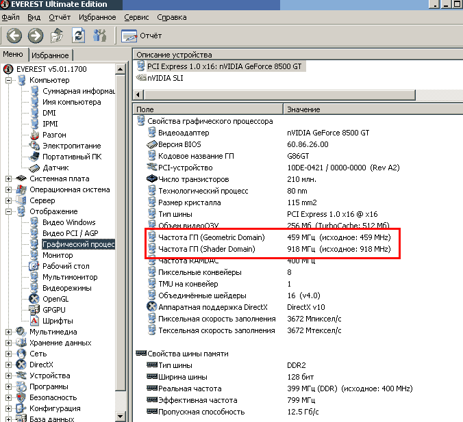Expand the Мультимедиа tree node
The image size is (463, 422).
click(9, 332)
